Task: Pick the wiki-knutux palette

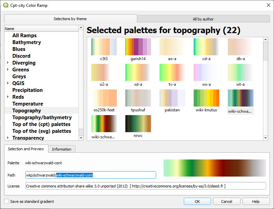Action: coord(206,98)
